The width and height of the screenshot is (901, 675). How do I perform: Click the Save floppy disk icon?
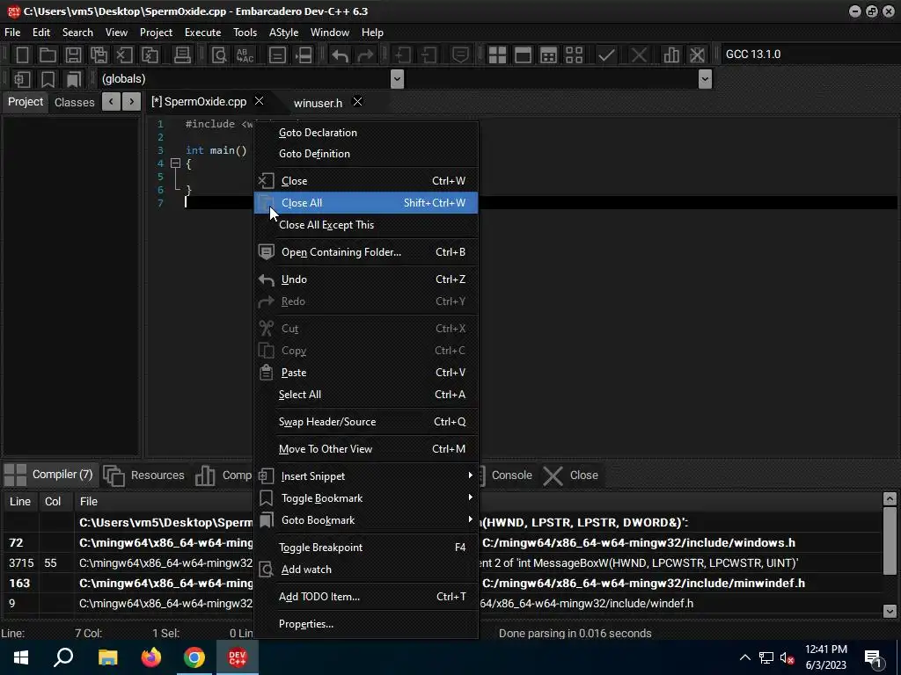73,54
